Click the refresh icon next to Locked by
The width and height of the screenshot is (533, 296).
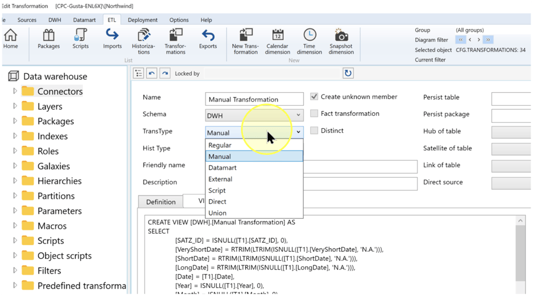[x=348, y=73]
